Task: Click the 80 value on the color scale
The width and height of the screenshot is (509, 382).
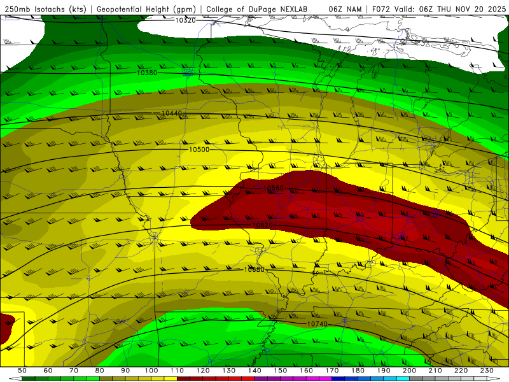Action: [x=99, y=371]
